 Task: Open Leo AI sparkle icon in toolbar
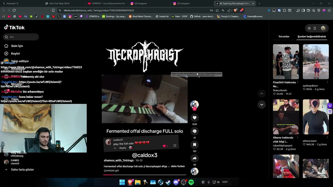(x=313, y=10)
